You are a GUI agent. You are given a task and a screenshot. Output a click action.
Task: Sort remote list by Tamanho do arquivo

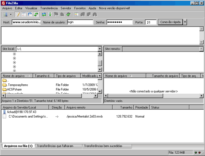pos(163,76)
